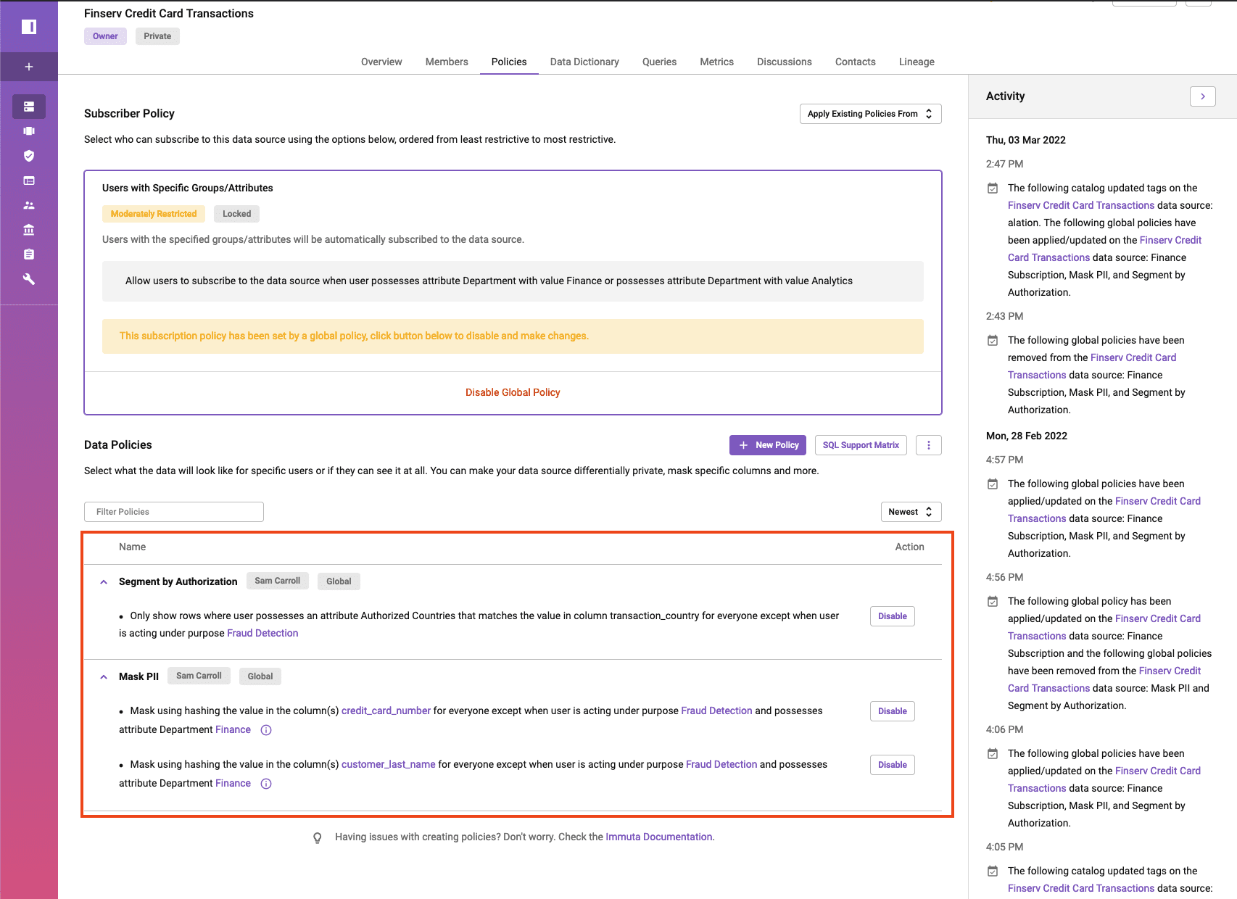The width and height of the screenshot is (1237, 899).
Task: Click the 4:06 PM activity calendar icon
Action: click(x=993, y=754)
